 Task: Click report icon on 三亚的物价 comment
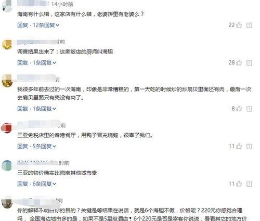(249, 184)
